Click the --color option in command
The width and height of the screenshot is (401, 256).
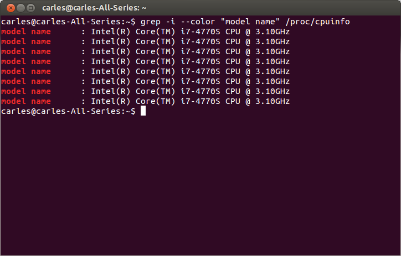click(198, 22)
